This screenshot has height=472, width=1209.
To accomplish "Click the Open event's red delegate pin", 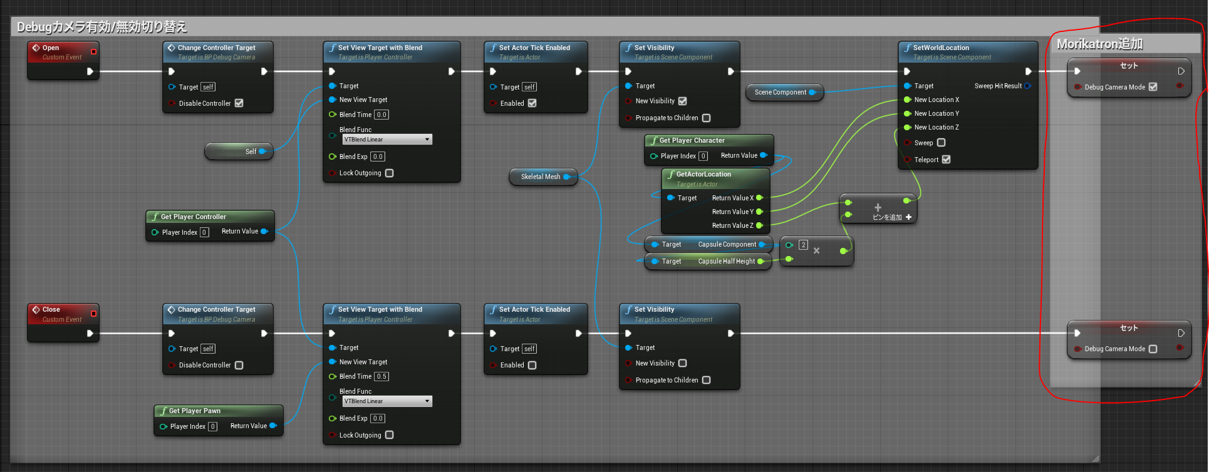I will pyautogui.click(x=94, y=51).
